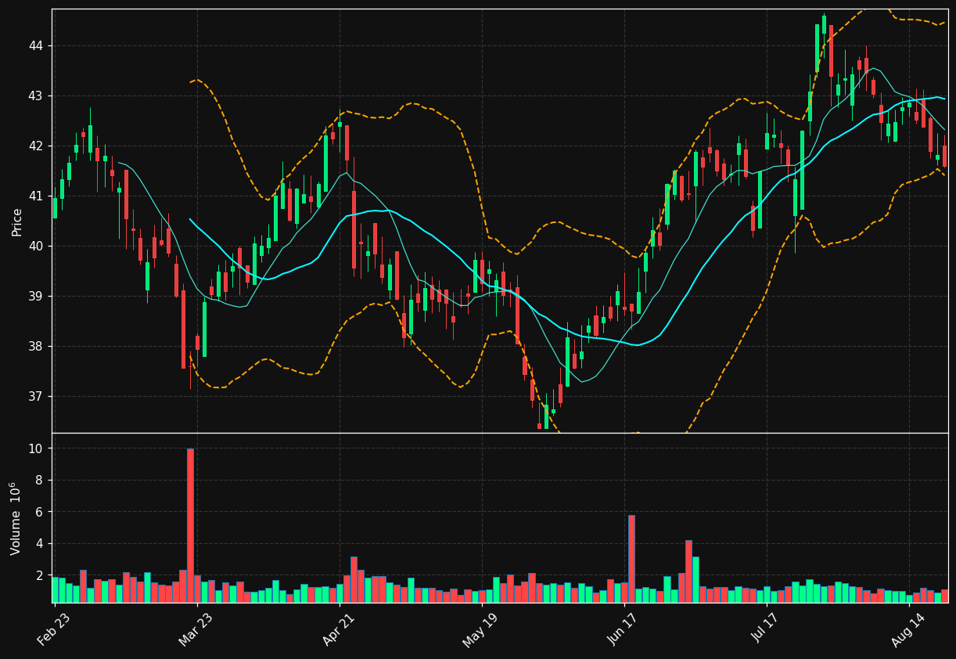
Task: Click the Apr 21 date label
Action: (340, 629)
